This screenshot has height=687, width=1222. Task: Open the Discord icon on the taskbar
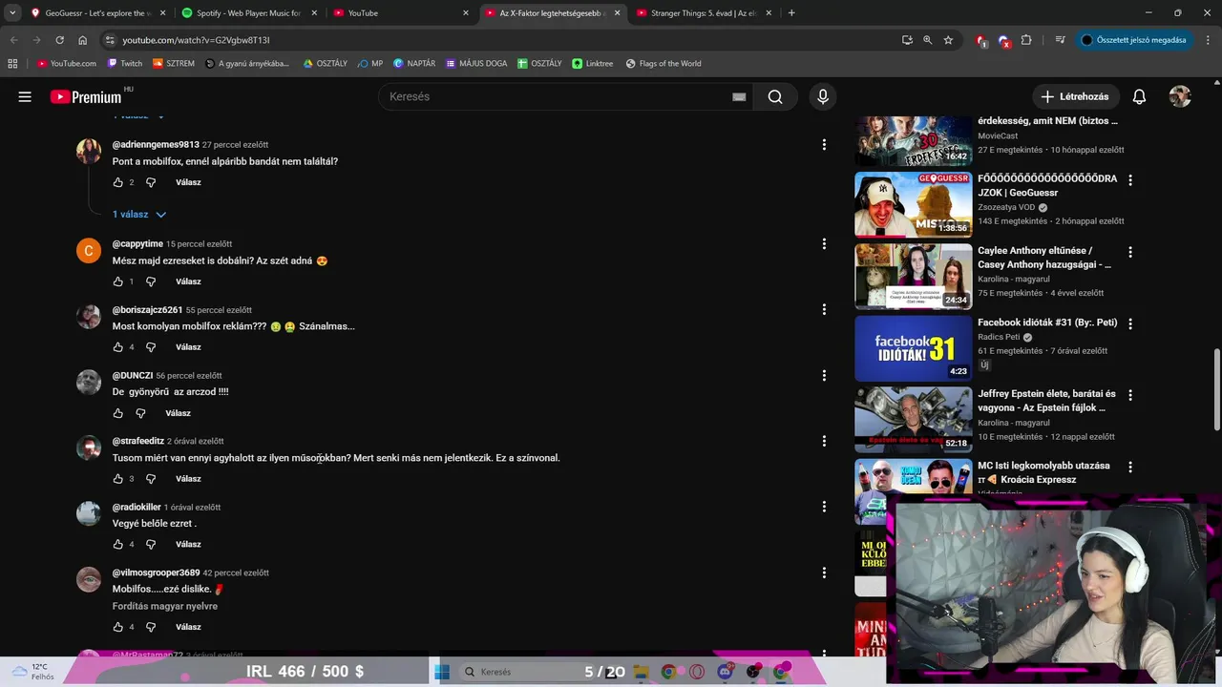point(726,672)
